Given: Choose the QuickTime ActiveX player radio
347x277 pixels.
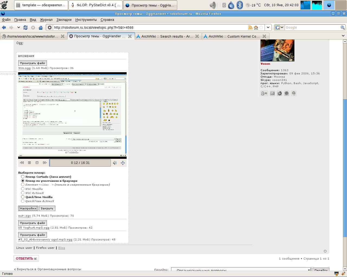Looking at the screenshot, I should tap(23, 201).
